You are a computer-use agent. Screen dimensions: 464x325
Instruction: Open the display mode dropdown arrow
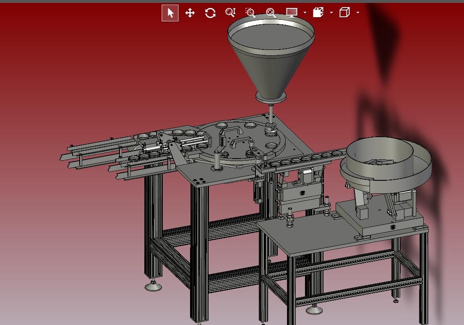pyautogui.click(x=305, y=13)
